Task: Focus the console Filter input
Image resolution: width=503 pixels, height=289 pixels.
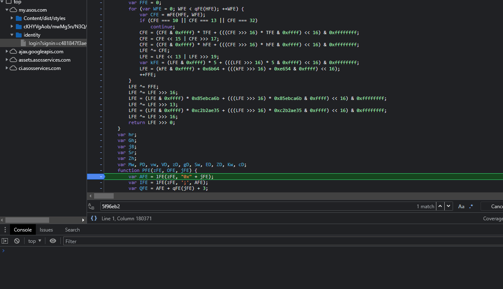Action: pos(283,241)
